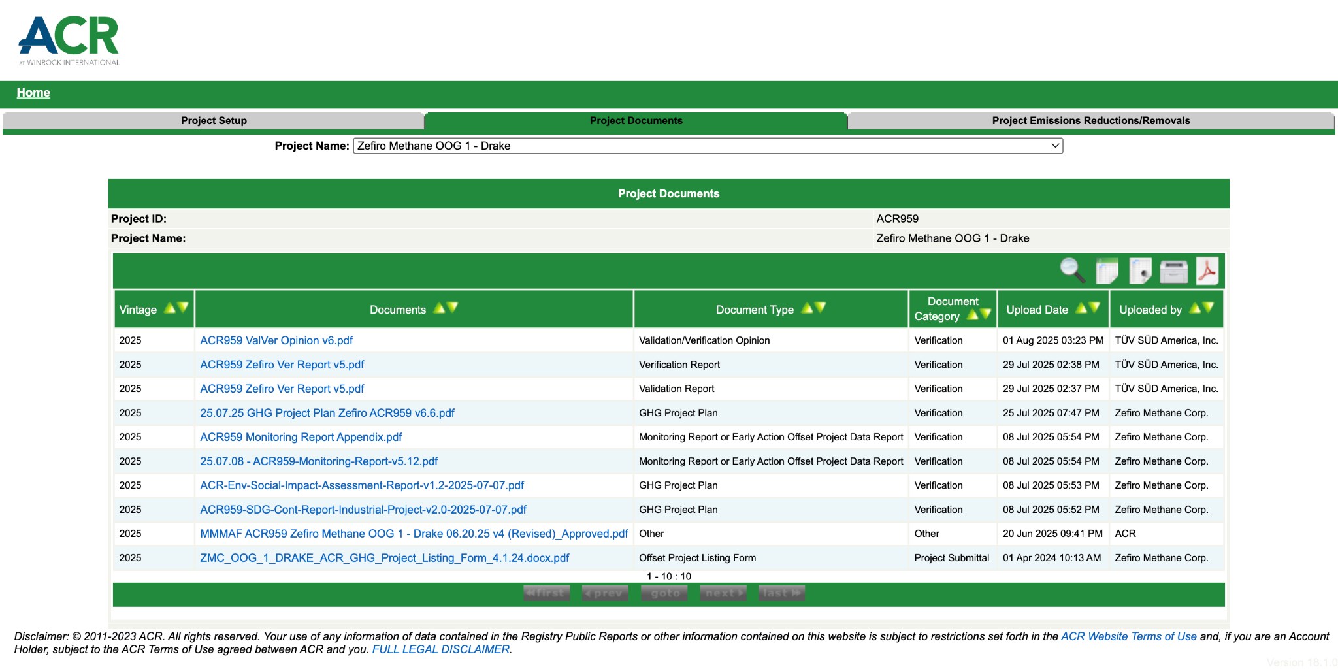Sort Upload Date ascending
This screenshot has width=1338, height=669.
coord(1082,308)
